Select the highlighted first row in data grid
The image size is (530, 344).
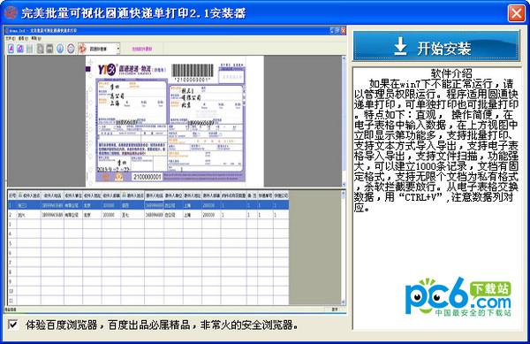[148, 205]
